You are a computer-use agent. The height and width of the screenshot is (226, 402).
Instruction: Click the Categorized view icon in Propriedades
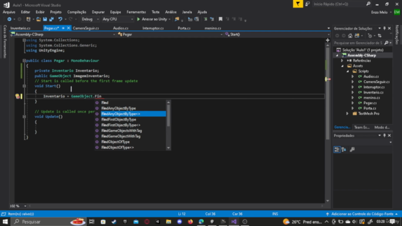click(337, 149)
